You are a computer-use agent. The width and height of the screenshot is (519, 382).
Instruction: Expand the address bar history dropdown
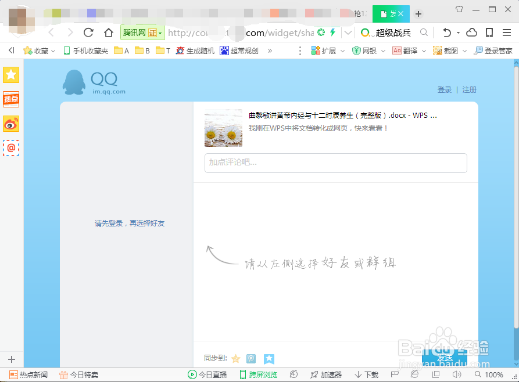pos(348,33)
